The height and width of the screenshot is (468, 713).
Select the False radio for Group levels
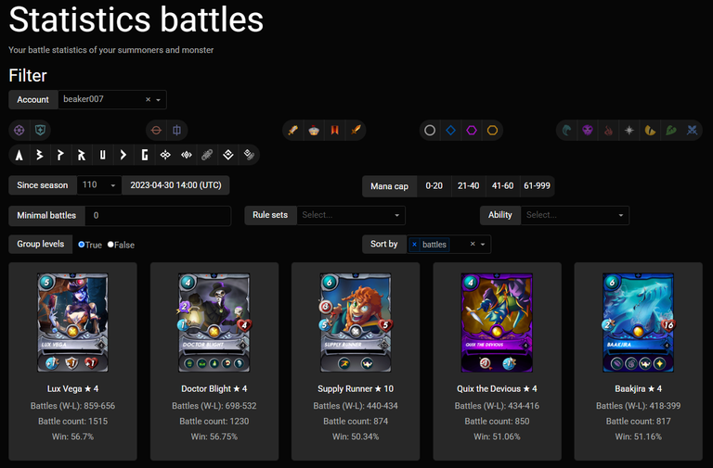110,245
